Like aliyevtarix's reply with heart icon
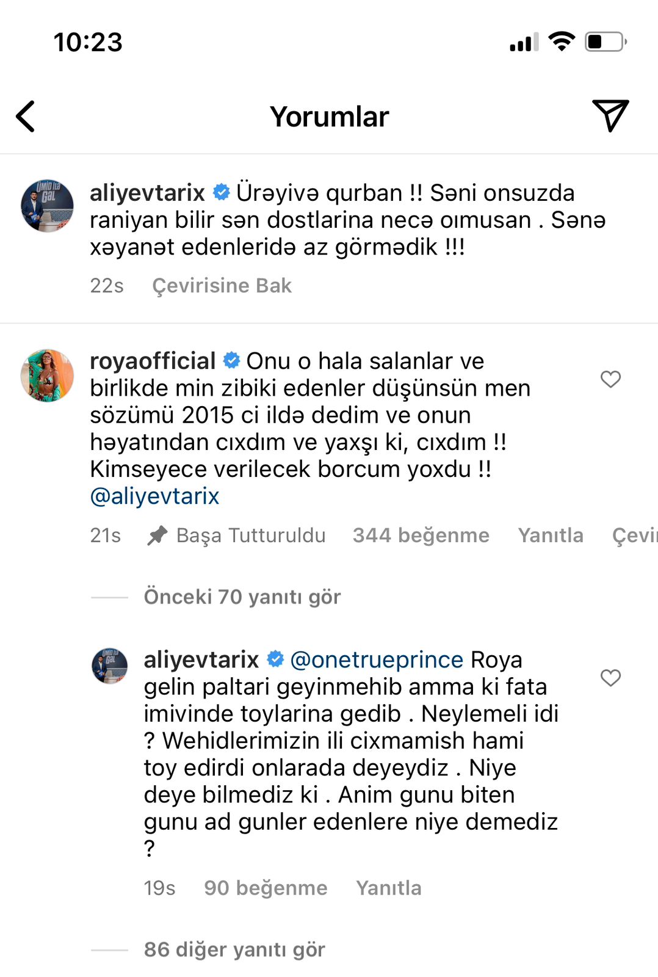 tap(610, 678)
